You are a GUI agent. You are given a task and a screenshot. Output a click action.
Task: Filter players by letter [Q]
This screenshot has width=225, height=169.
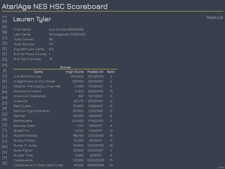click(x=5, y=114)
